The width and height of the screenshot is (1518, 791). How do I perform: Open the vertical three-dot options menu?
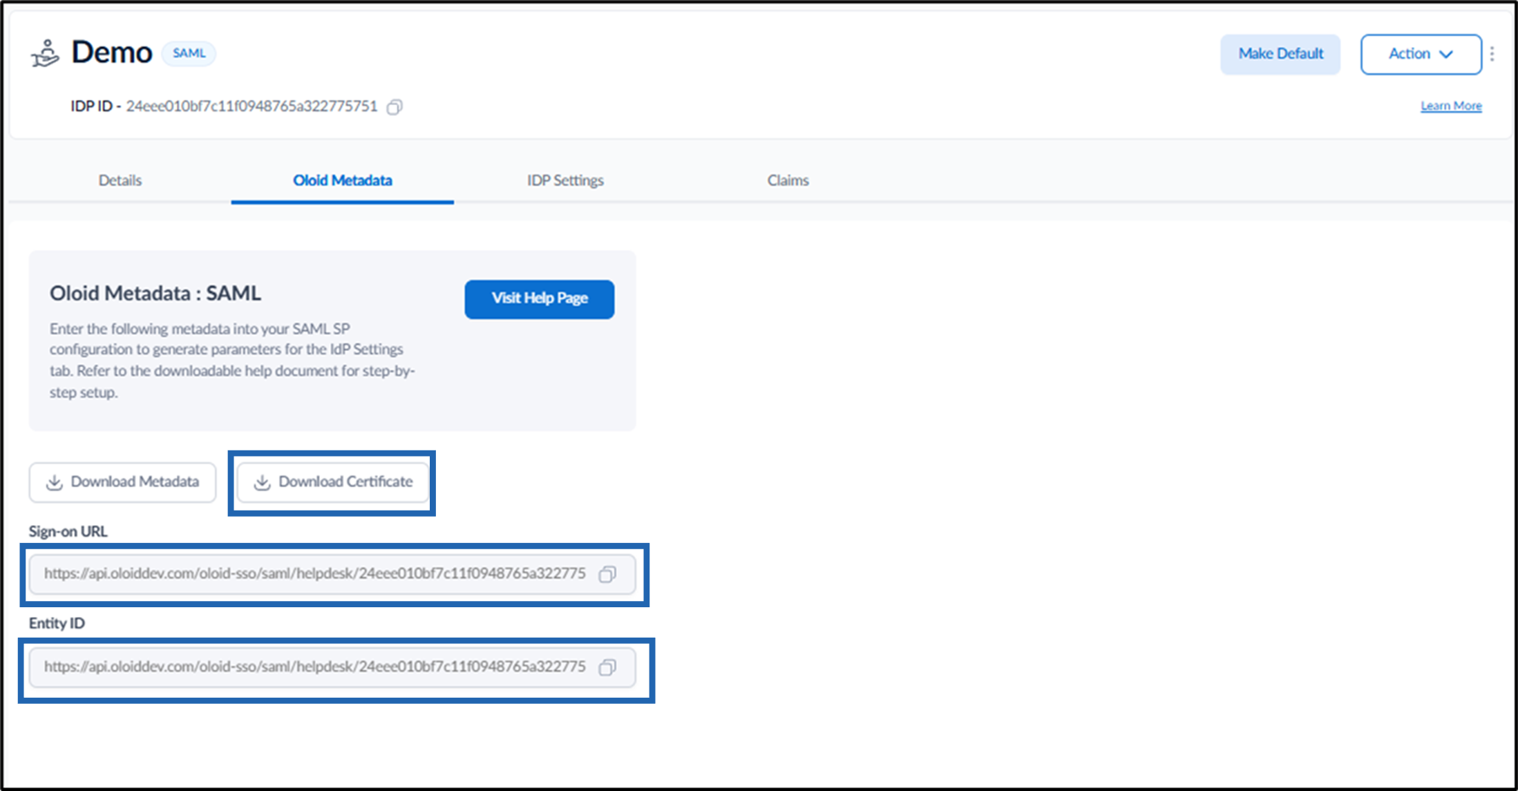(x=1492, y=54)
